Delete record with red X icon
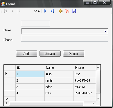113x108 pixels. coord(67,11)
